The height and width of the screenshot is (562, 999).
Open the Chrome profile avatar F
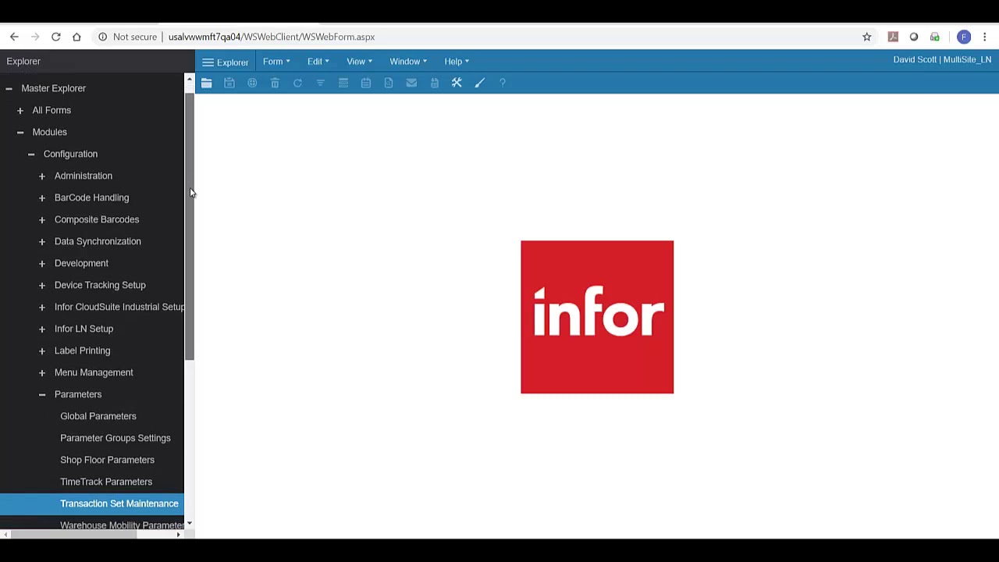coord(964,37)
